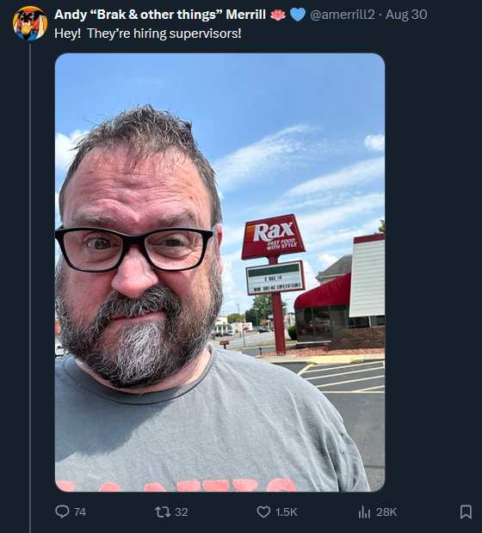This screenshot has height=533, width=482.
Task: Bookmark this post
Action: click(x=466, y=512)
